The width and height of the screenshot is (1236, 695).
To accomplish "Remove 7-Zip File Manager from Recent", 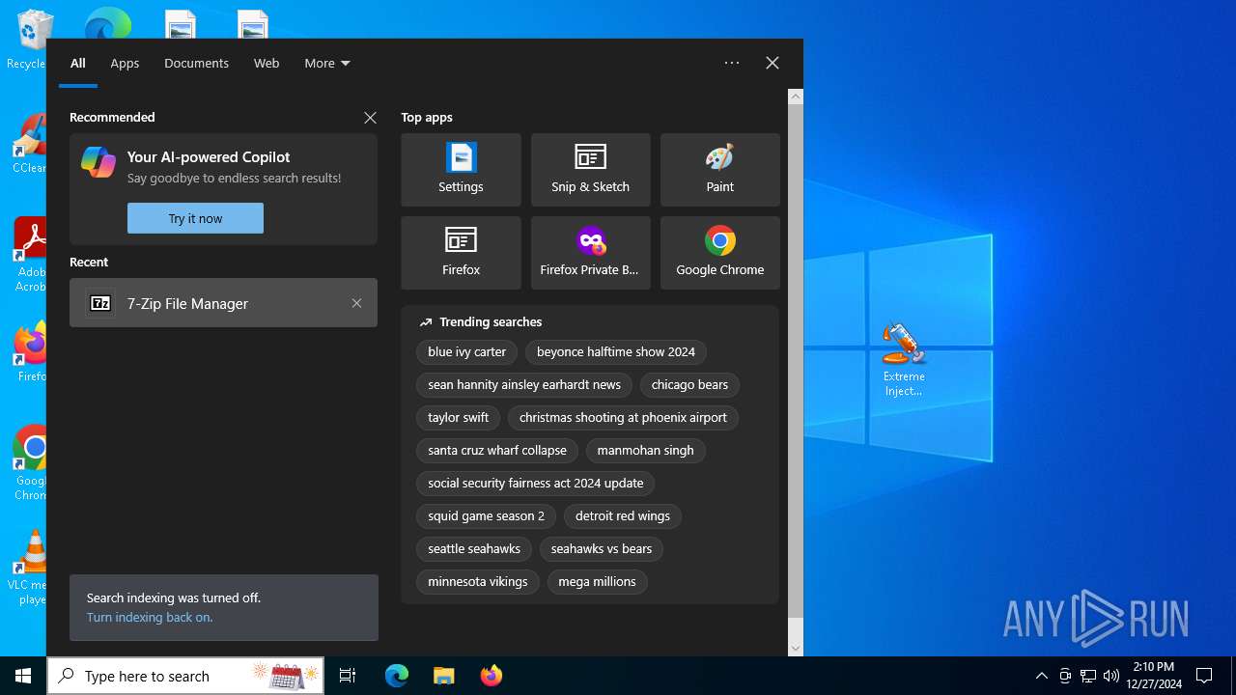I will pyautogui.click(x=356, y=303).
